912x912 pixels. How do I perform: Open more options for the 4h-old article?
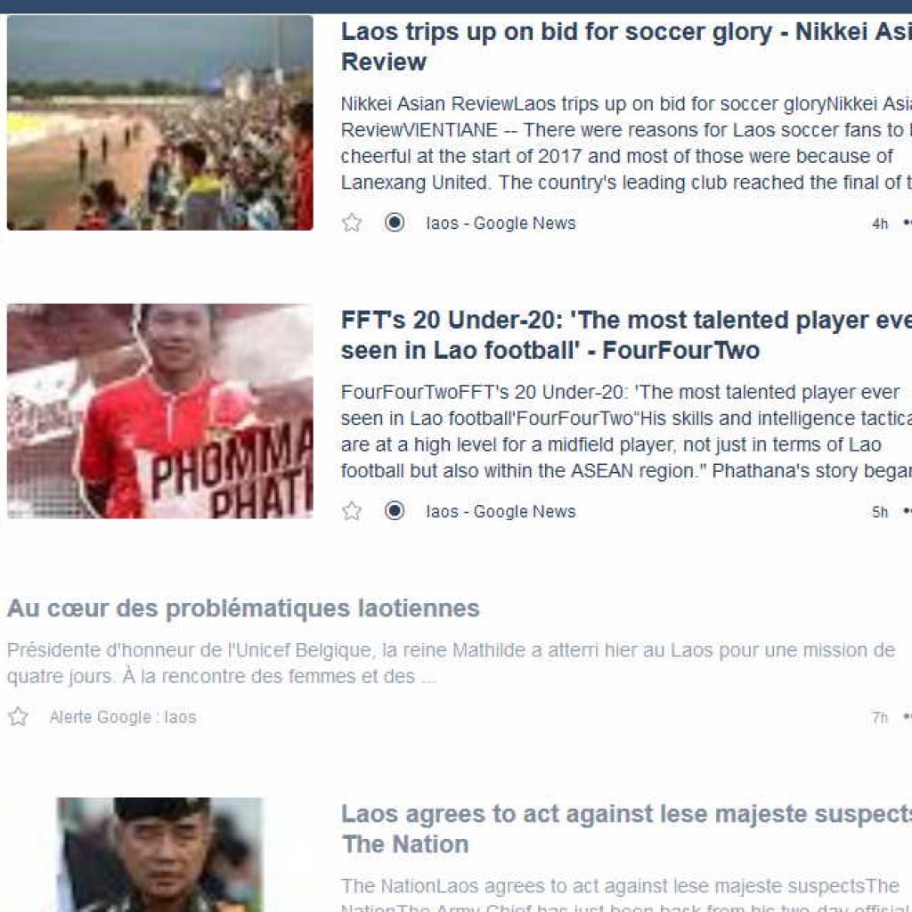click(908, 223)
